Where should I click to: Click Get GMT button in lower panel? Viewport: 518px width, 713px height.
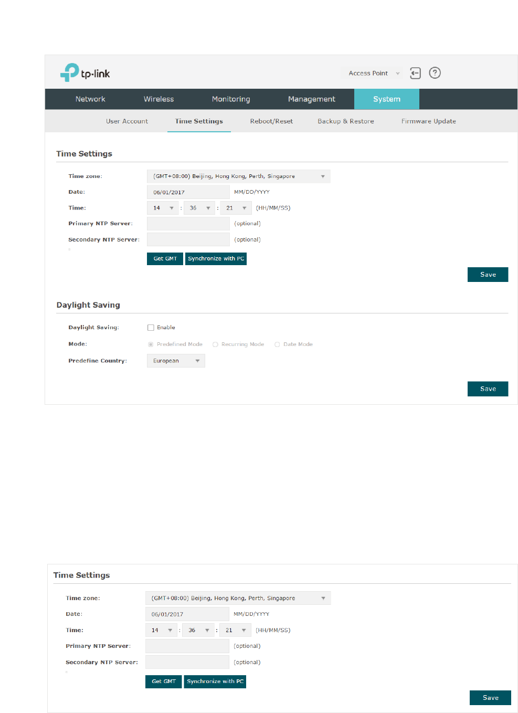coord(164,681)
